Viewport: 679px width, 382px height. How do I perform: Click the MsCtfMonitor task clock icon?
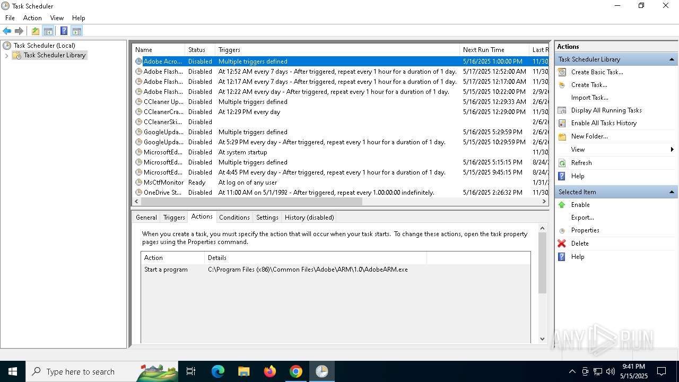tap(139, 183)
